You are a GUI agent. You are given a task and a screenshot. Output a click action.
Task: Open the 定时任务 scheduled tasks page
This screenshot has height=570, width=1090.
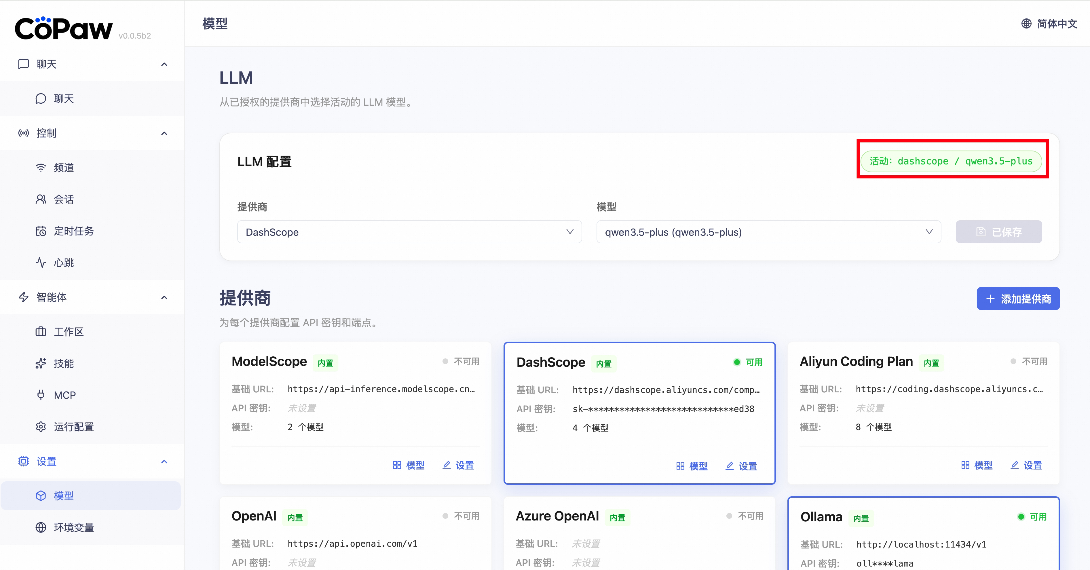tap(73, 231)
